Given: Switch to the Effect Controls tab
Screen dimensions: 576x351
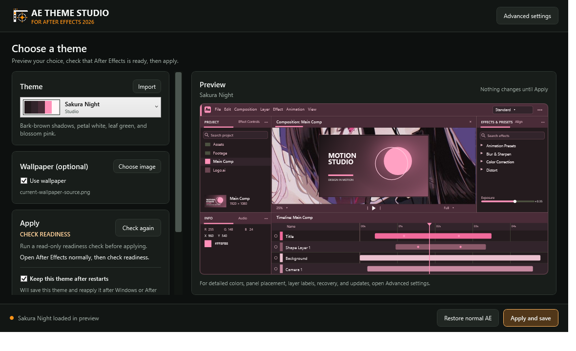Looking at the screenshot, I should coord(249,122).
